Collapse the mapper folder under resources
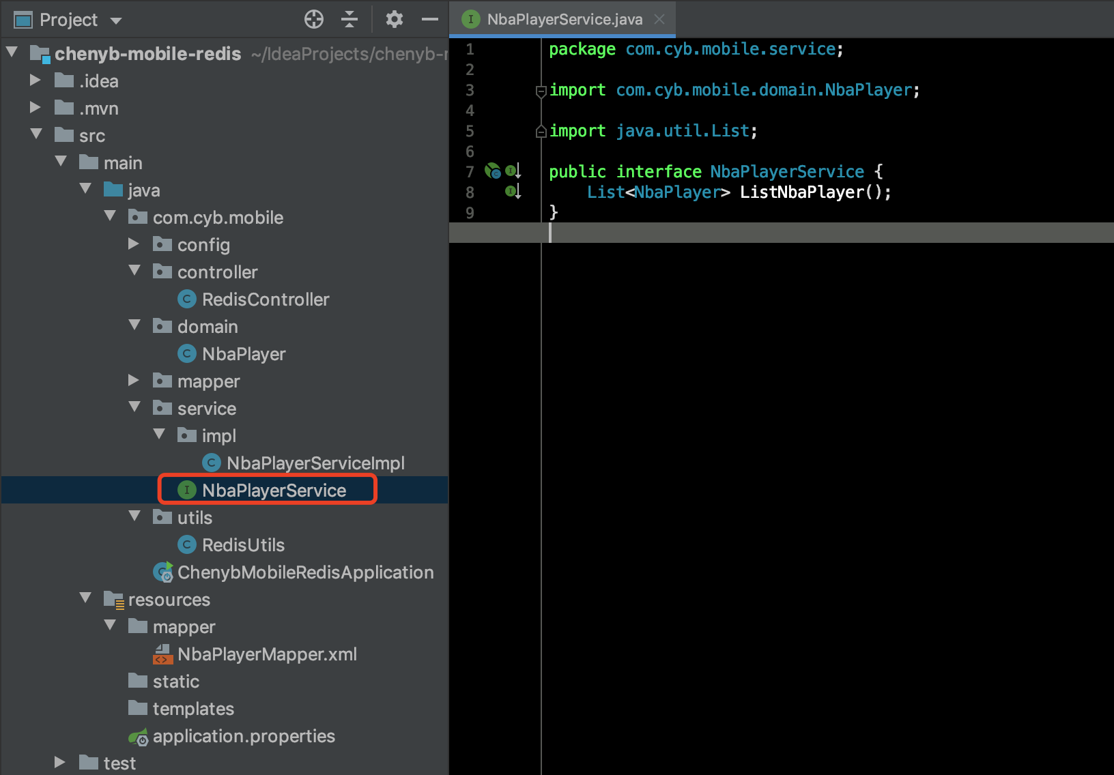This screenshot has height=775, width=1114. click(x=110, y=625)
